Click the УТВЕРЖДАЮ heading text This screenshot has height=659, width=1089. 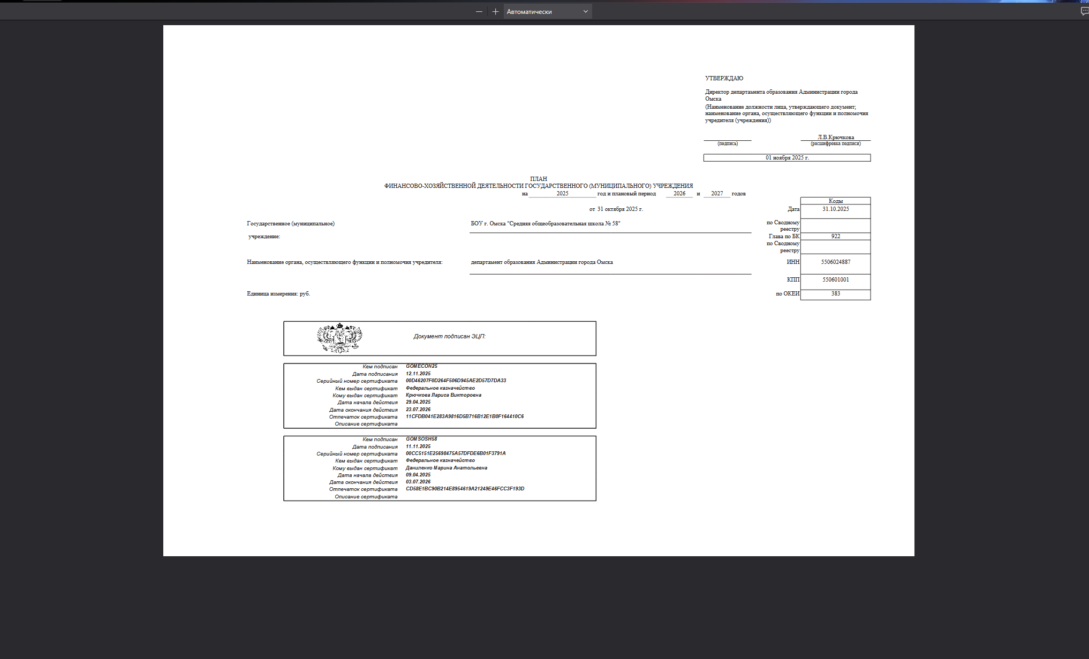pyautogui.click(x=724, y=78)
